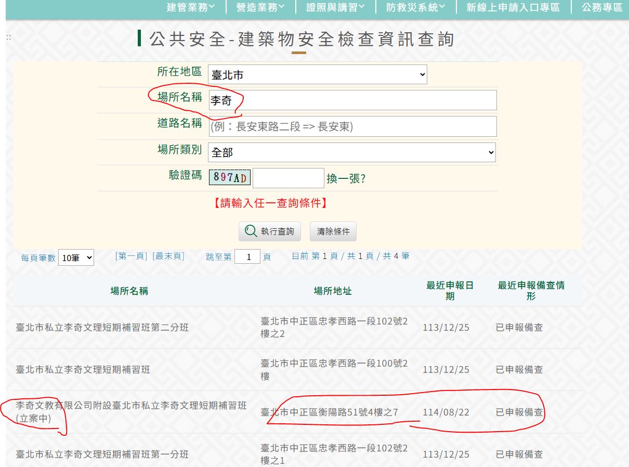Image resolution: width=629 pixels, height=467 pixels.
Task: Click the 道路名稱 road name input
Action: coord(352,126)
